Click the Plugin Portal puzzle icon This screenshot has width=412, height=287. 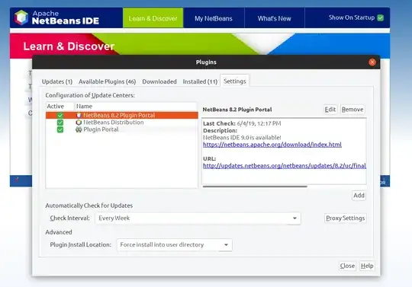(x=79, y=129)
